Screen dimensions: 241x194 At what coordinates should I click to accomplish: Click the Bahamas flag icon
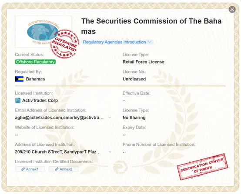click(19, 79)
